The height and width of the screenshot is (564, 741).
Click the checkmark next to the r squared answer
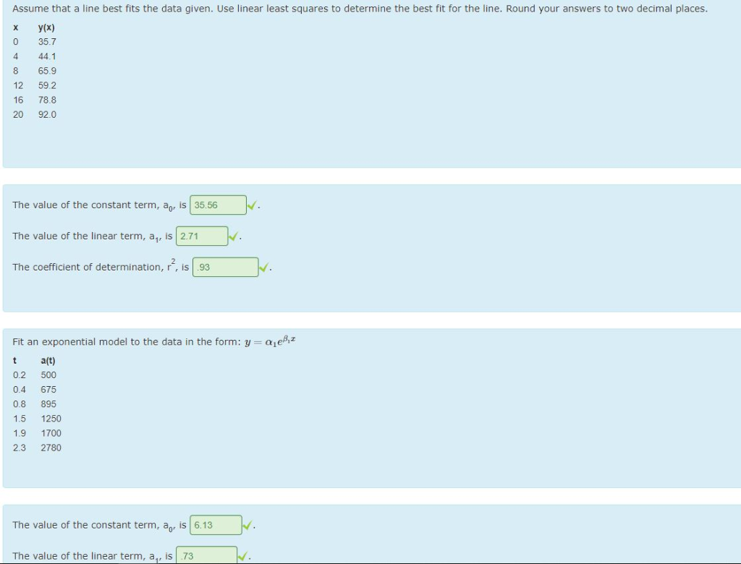263,267
